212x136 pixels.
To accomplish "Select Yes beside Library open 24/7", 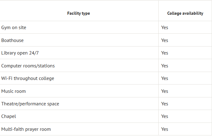I will click(x=165, y=53).
